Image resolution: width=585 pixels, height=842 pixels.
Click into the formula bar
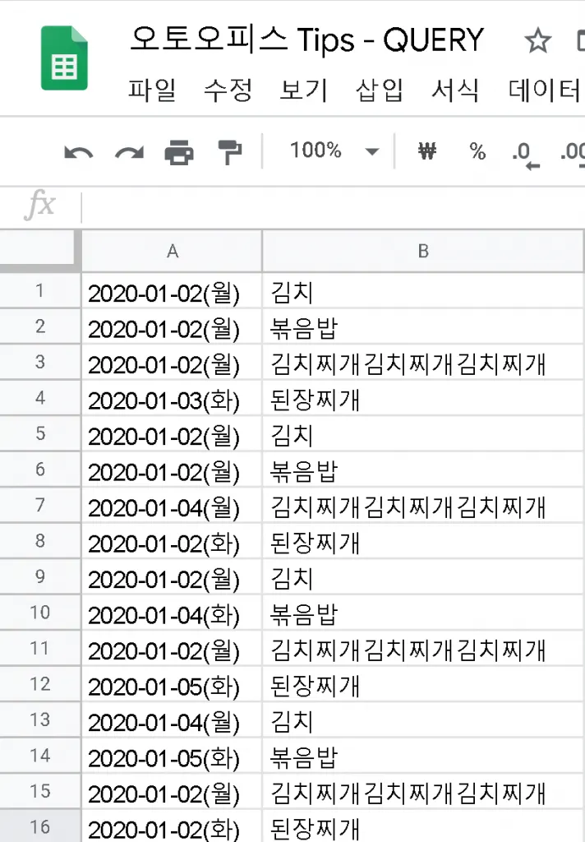tap(333, 206)
